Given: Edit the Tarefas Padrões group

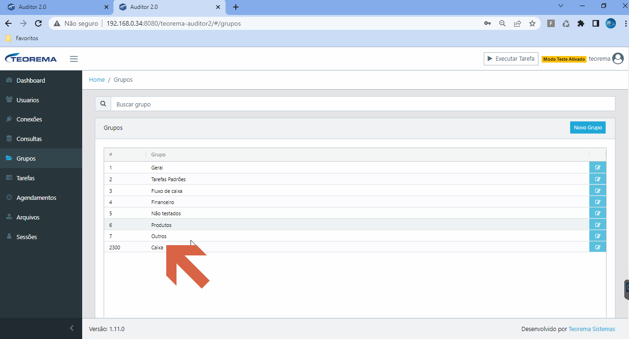Looking at the screenshot, I should [x=598, y=179].
